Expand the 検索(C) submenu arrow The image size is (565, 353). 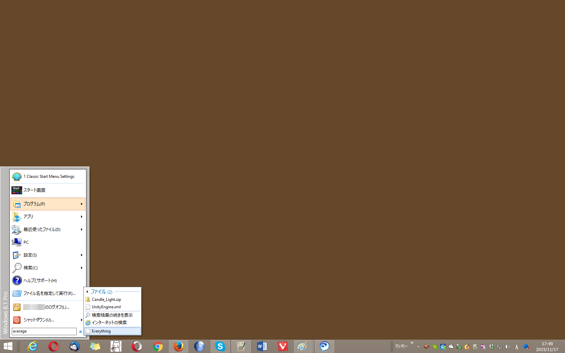click(x=81, y=268)
